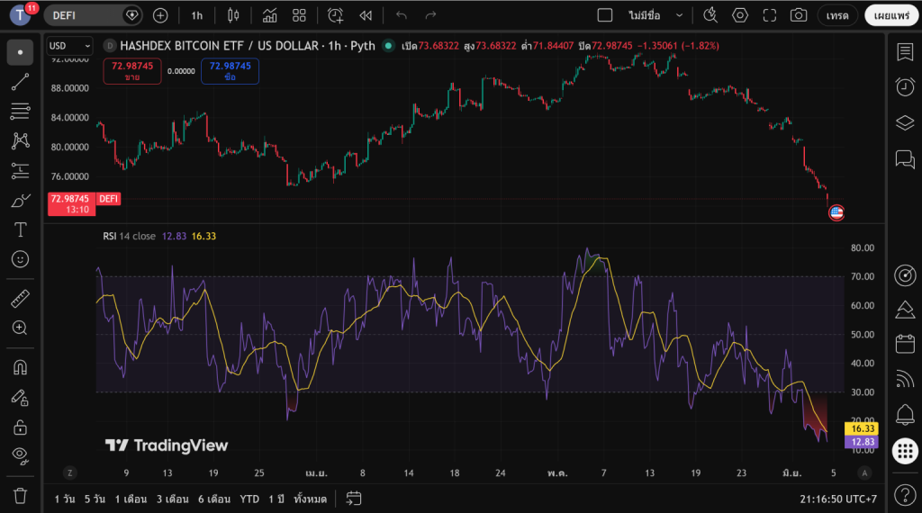Click the HASHDEX BITCOIN ETF symbol title
The image size is (922, 513).
[x=248, y=46]
